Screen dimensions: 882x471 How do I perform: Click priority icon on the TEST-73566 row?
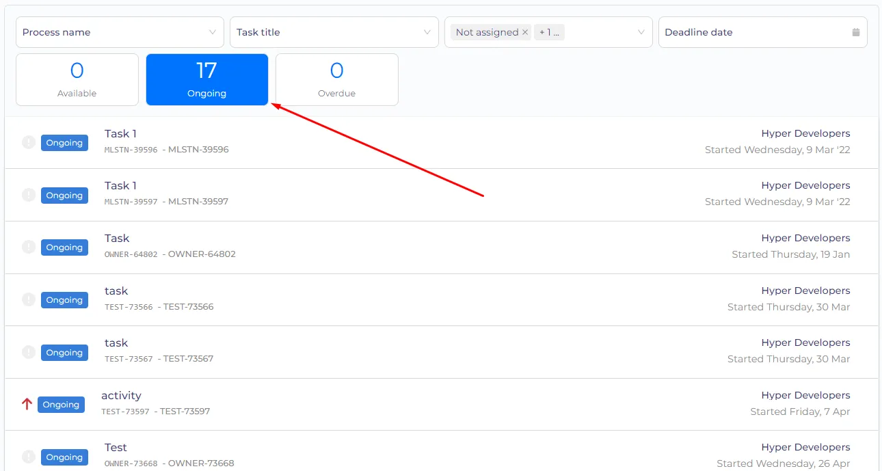pos(29,299)
